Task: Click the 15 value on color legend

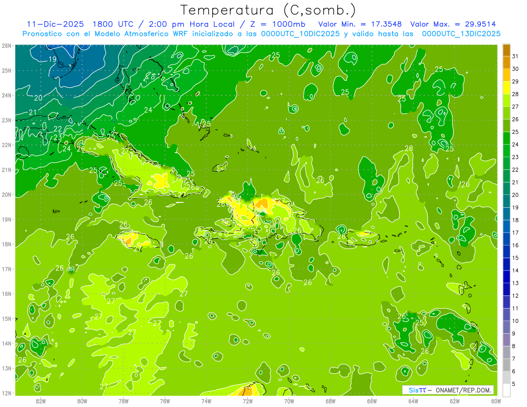Action: [515, 258]
